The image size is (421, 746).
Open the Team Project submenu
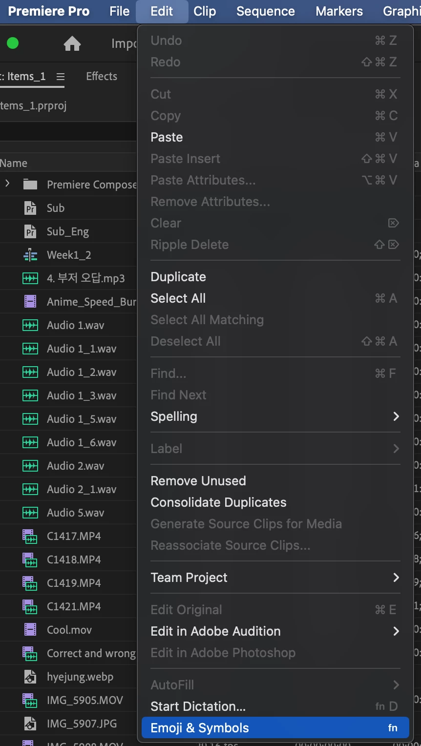[x=275, y=578]
